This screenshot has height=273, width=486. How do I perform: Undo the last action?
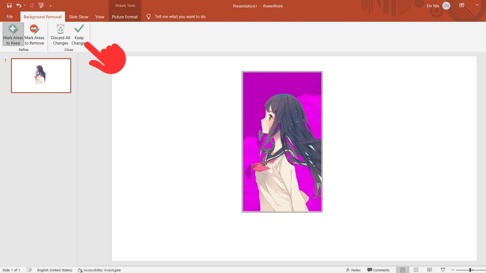(19, 6)
